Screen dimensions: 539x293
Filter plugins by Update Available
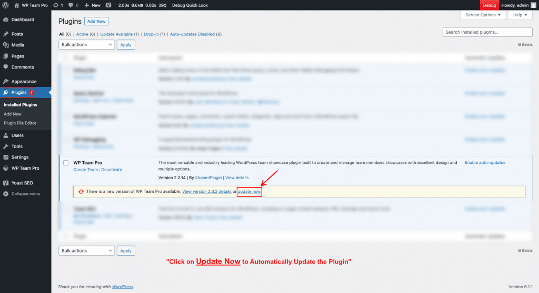coord(116,34)
